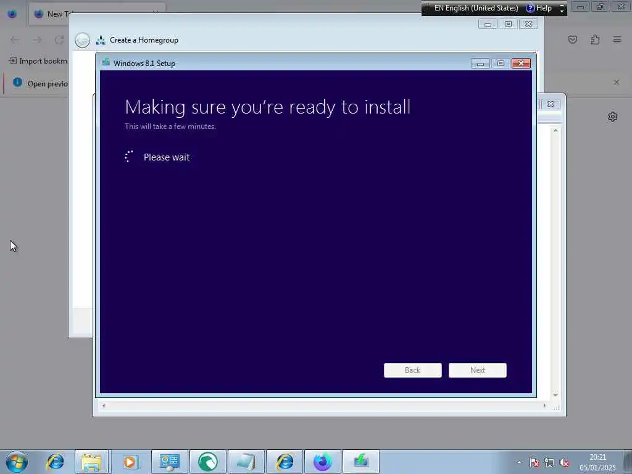The image size is (632, 474).
Task: Click Action Center flag tray icon
Action: point(534,463)
